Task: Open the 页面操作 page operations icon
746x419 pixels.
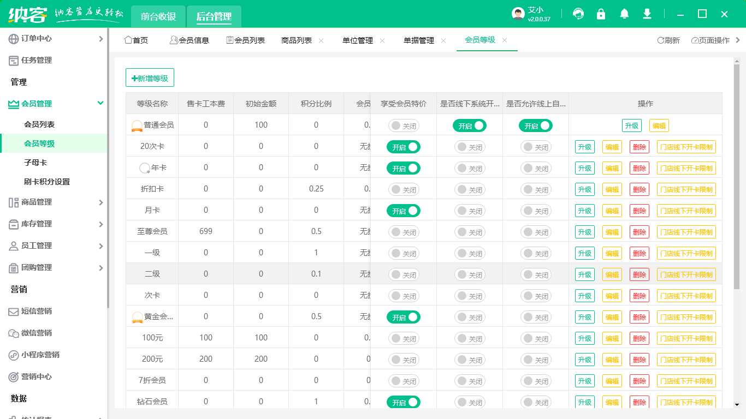Action: (695, 40)
